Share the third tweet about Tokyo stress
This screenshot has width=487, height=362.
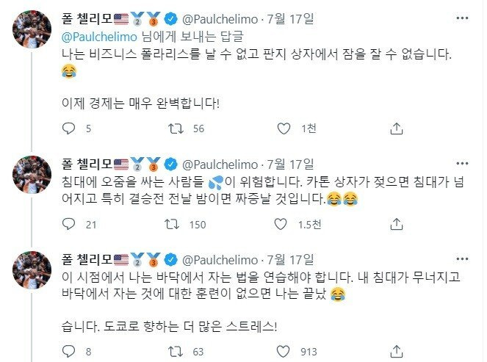[396, 351]
